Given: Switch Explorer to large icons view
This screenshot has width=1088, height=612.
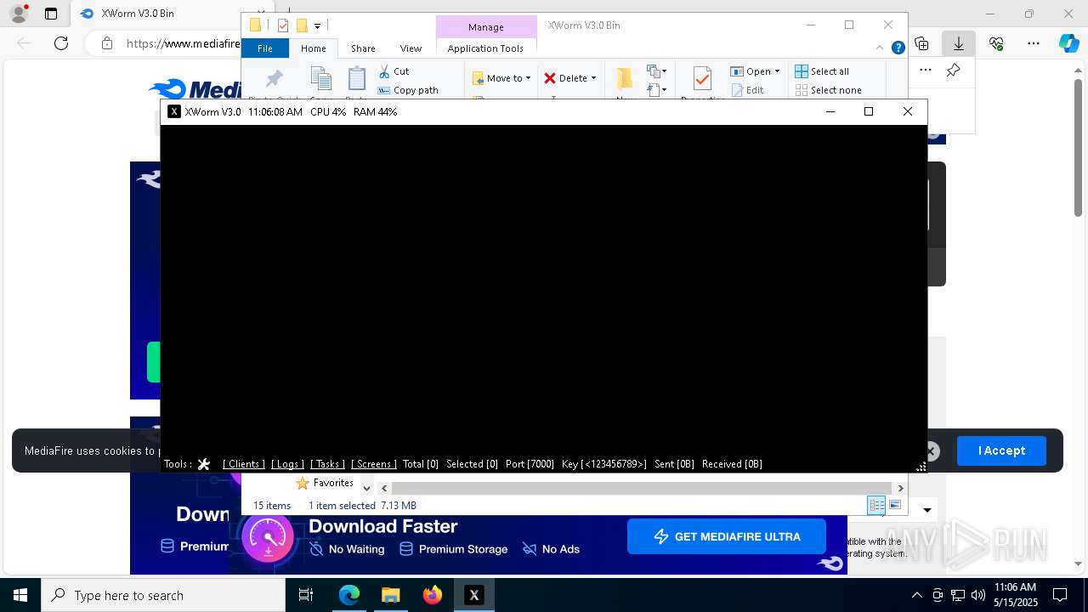Looking at the screenshot, I should [895, 505].
